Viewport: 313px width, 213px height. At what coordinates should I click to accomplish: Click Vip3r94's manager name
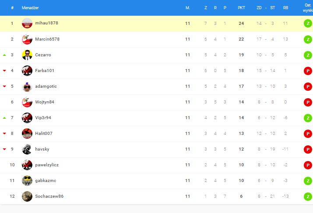click(x=43, y=118)
